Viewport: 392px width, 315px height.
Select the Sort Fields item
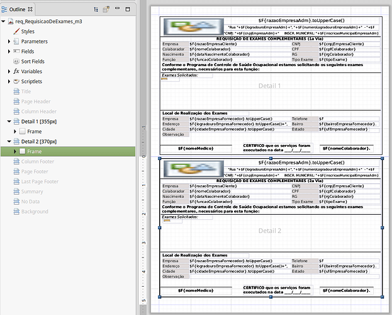coord(33,62)
